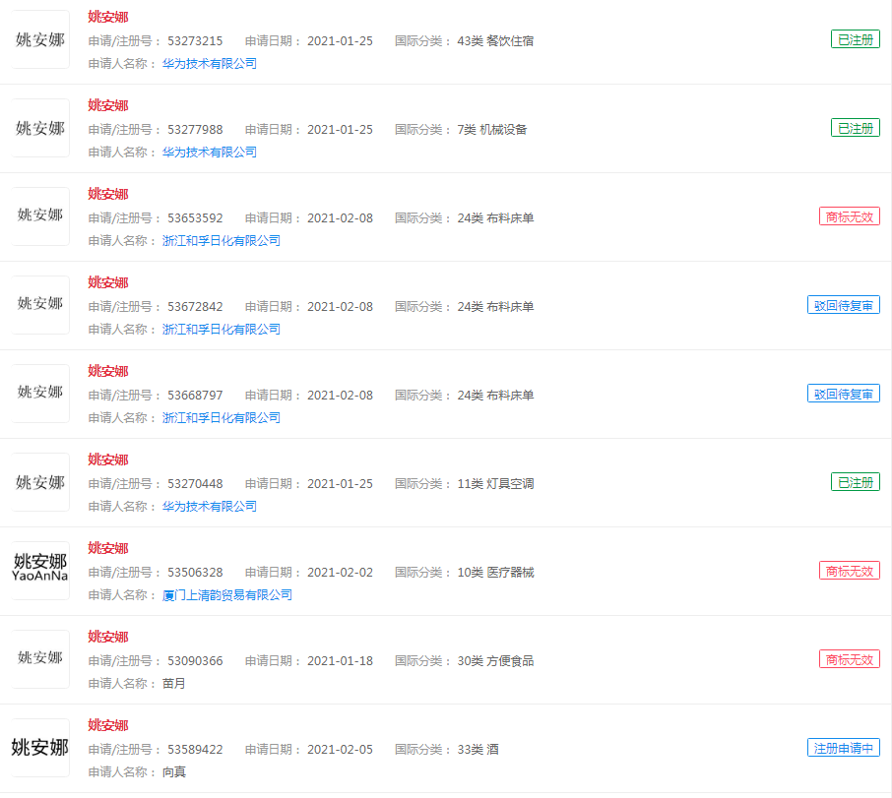Open trademark thumbnail for registration 53277988

point(40,129)
